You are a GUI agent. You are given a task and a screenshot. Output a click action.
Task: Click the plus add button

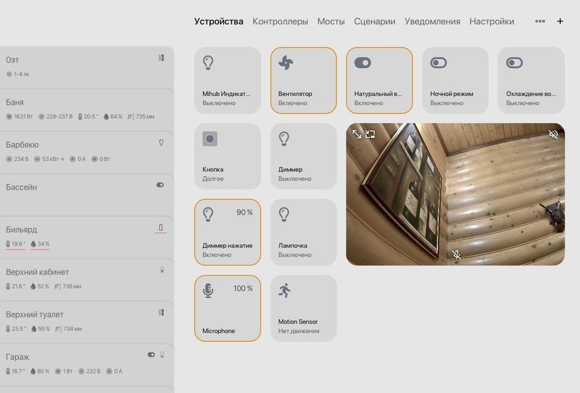pos(560,21)
